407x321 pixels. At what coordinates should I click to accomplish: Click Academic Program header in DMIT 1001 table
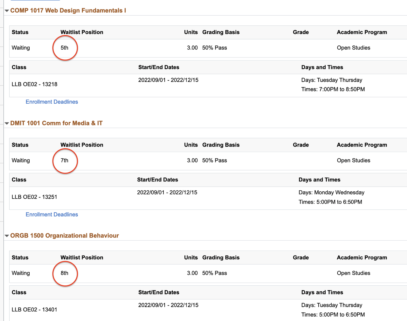(x=362, y=145)
